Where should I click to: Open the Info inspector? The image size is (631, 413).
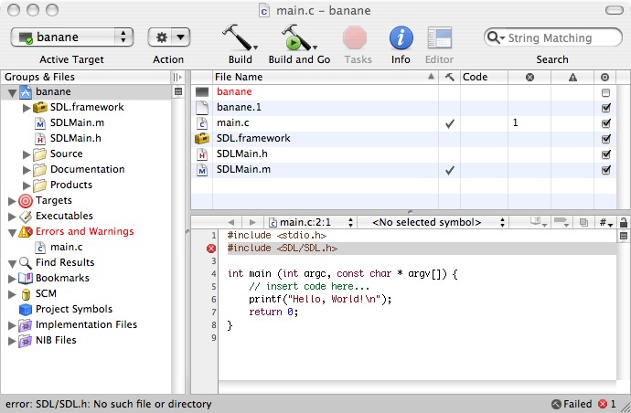(401, 37)
